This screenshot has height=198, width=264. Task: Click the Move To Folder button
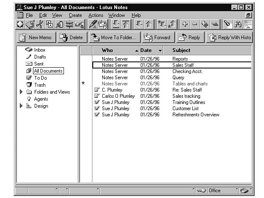[x=114, y=38]
